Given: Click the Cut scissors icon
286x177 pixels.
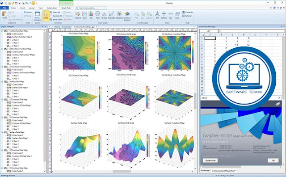Looking at the screenshot, I should pyautogui.click(x=10, y=12).
